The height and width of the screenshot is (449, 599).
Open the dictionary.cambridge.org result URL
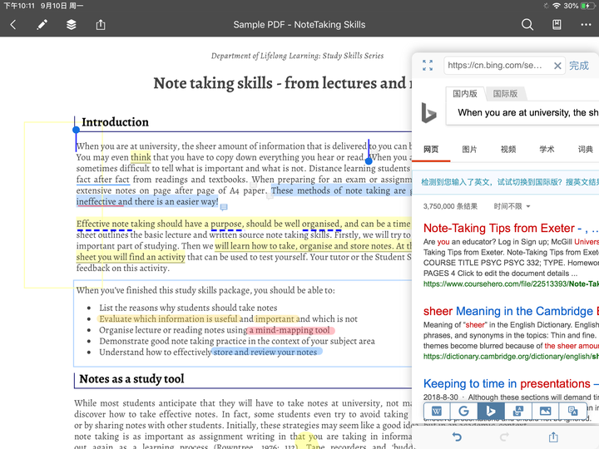click(511, 357)
